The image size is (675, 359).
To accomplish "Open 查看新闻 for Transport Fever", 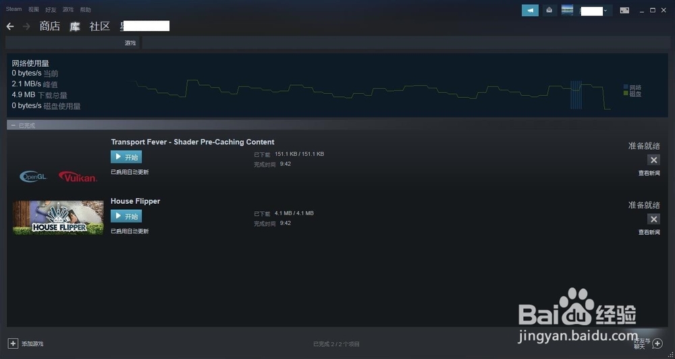I will tap(649, 173).
